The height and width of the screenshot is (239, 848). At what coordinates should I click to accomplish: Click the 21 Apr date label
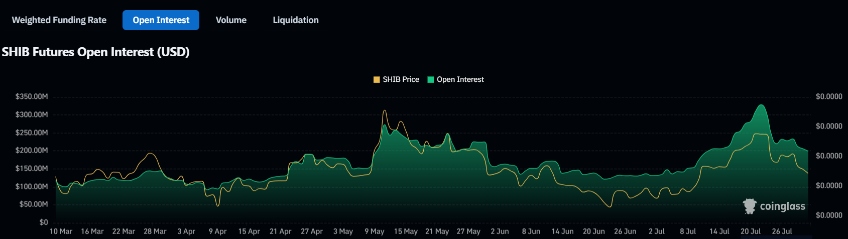coord(280,231)
